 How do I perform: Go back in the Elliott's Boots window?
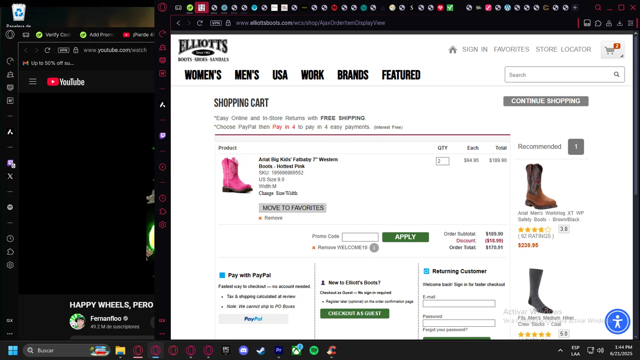pos(178,23)
